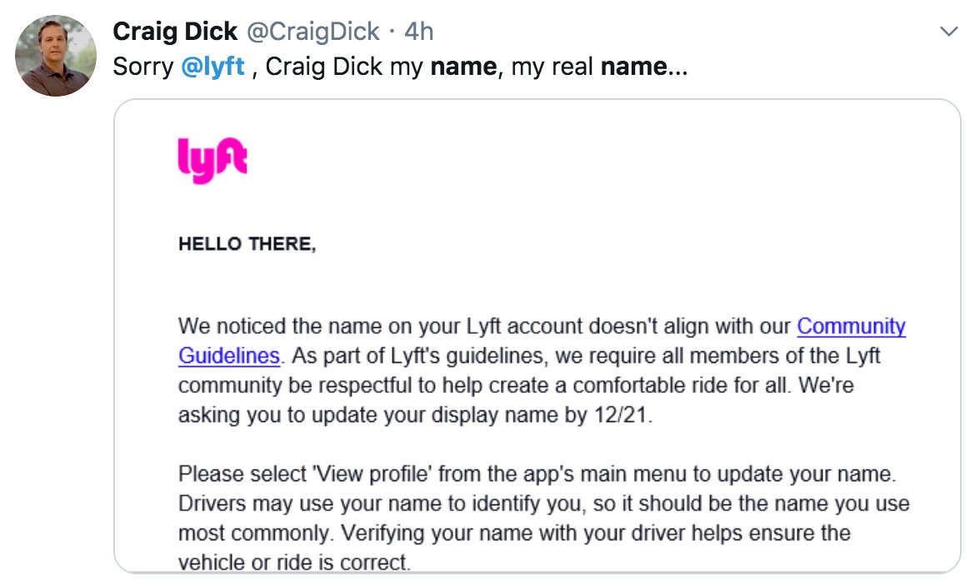
Task: Click the tweet text starting with Sorry
Action: pyautogui.click(x=400, y=66)
